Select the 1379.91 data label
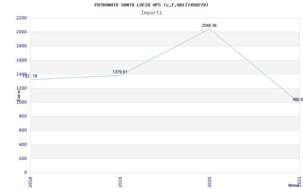Viewport: 303px width, 189px height. [120, 72]
